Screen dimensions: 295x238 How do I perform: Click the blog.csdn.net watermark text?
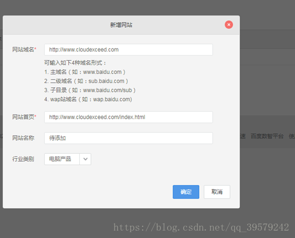pyautogui.click(x=201, y=227)
